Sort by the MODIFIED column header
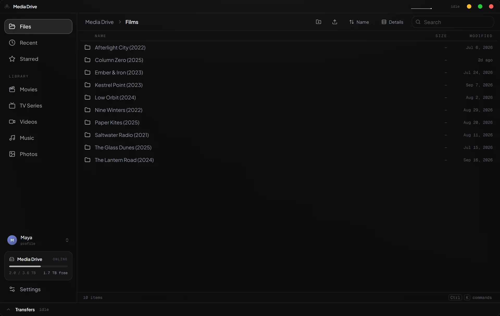Screen dimensions: 500x316 click(x=481, y=36)
